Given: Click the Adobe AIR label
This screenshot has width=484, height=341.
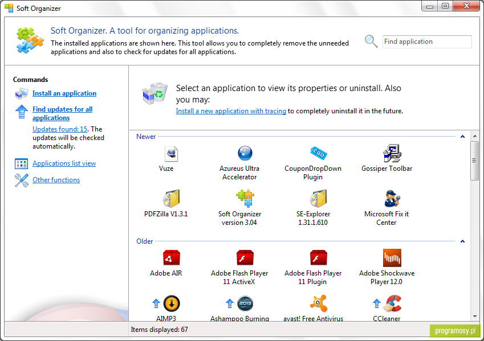Looking at the screenshot, I should [x=166, y=273].
